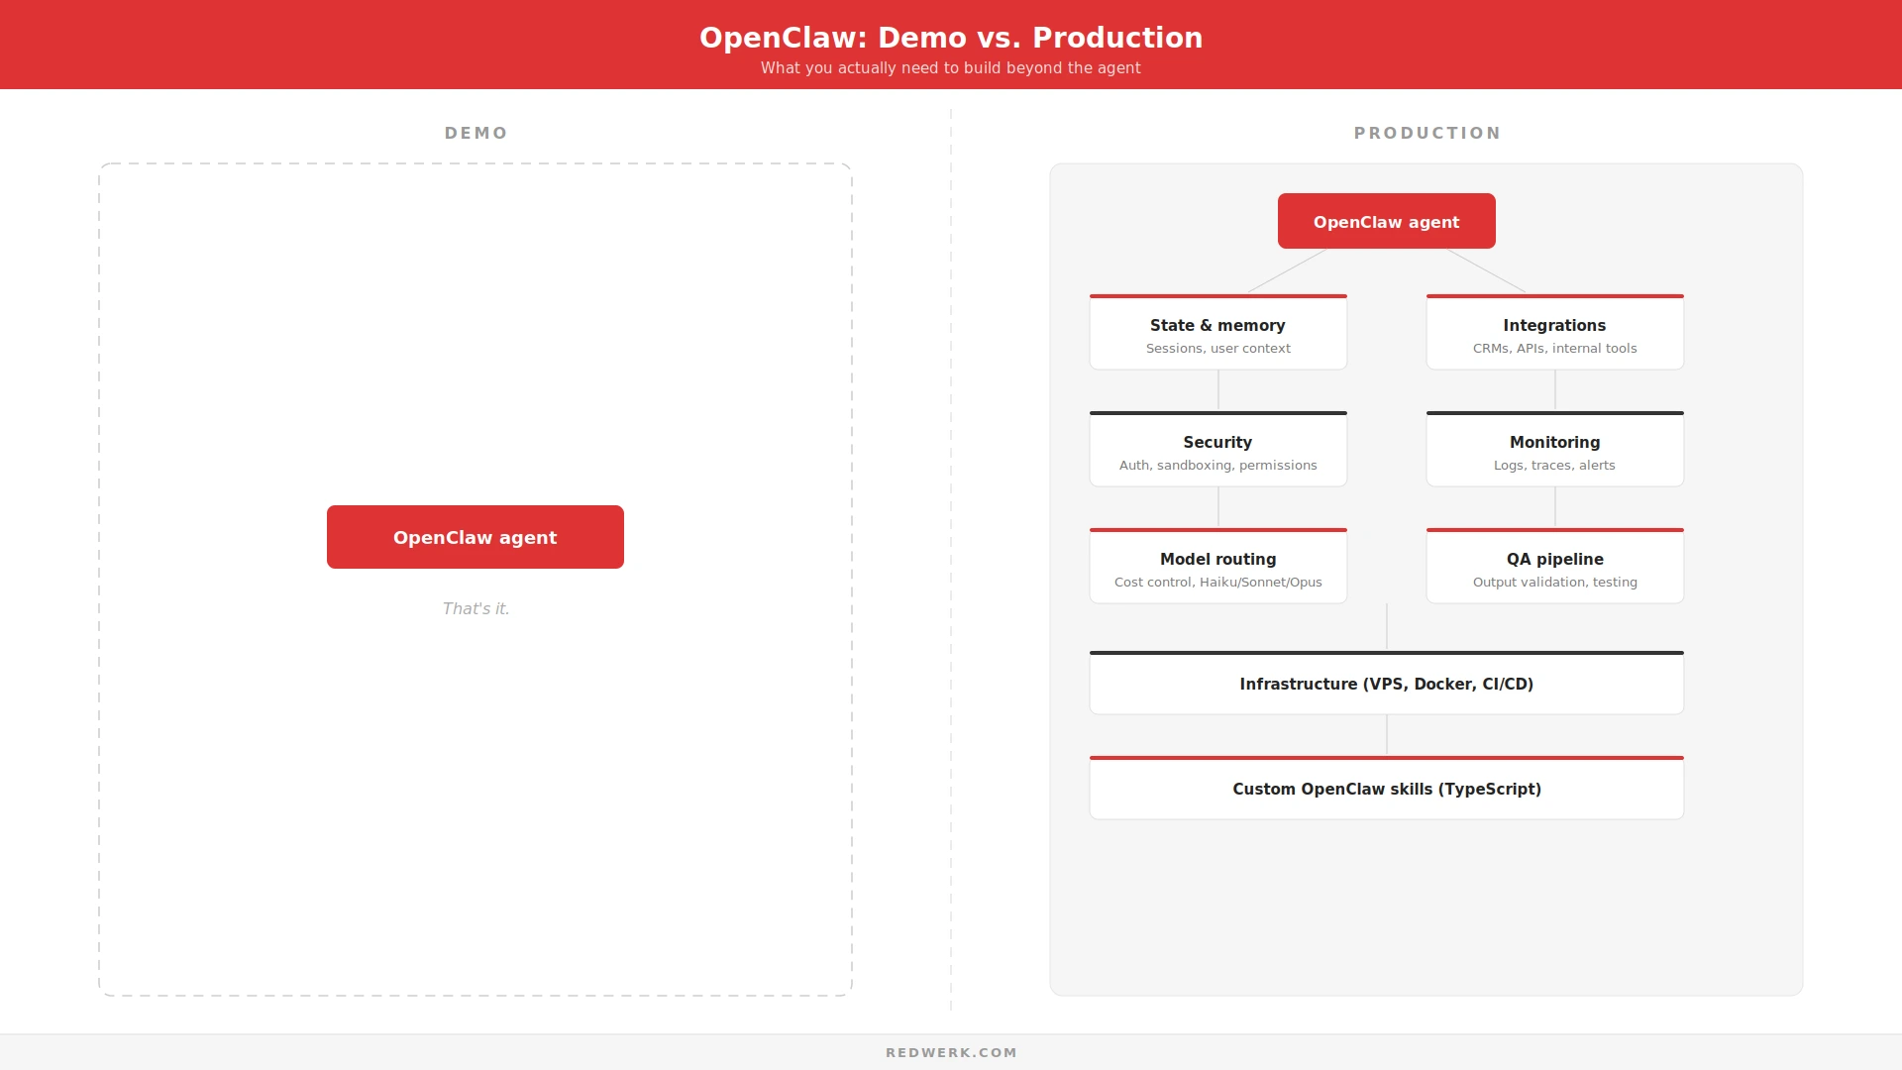Click 'Auth, sandboxing, permissions' subtext
The image size is (1902, 1070).
pos(1217,466)
